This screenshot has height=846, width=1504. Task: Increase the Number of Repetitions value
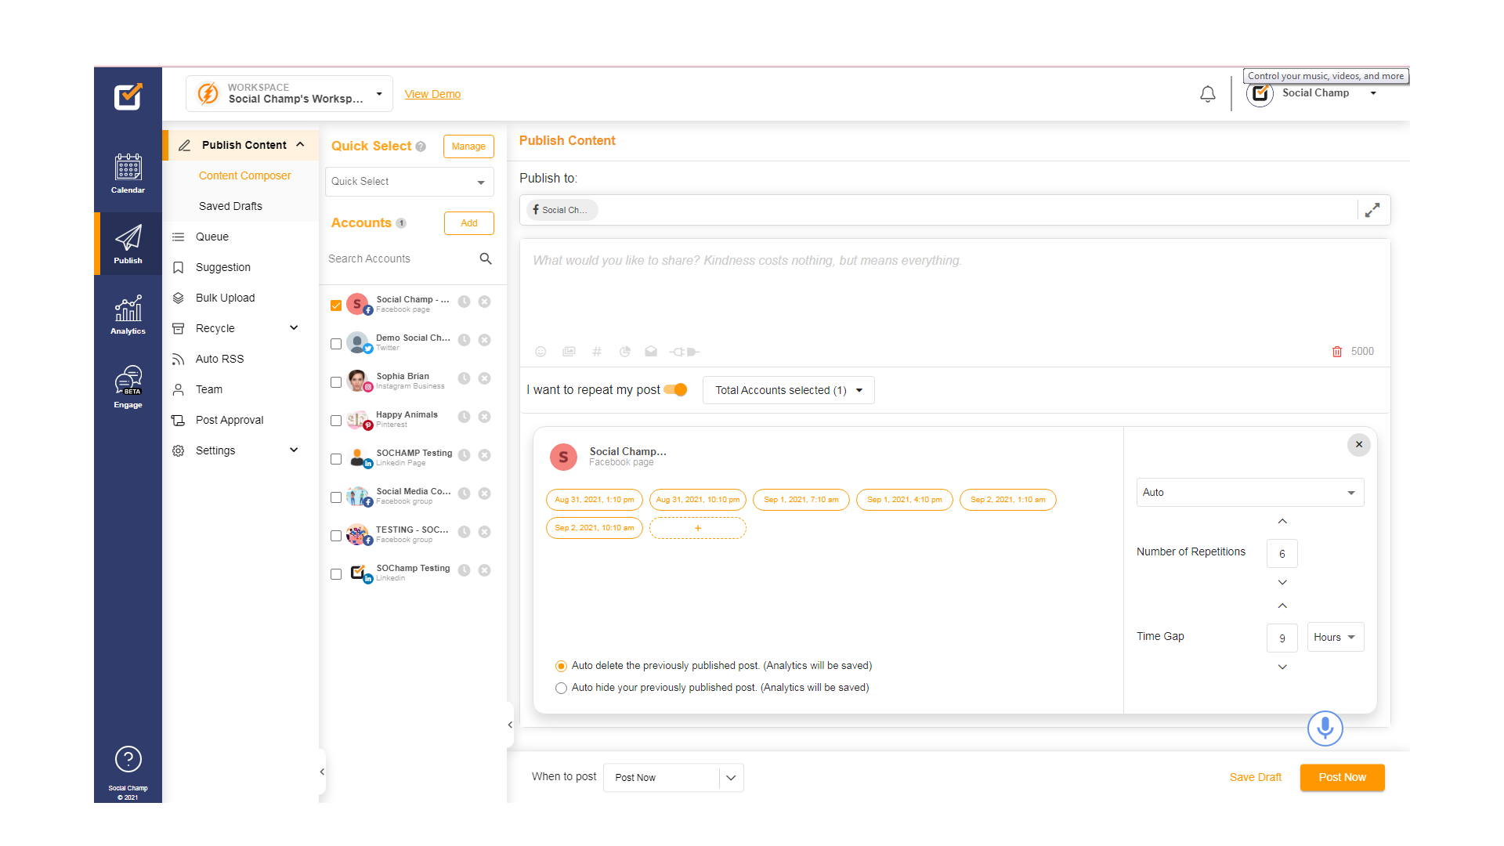1282,522
